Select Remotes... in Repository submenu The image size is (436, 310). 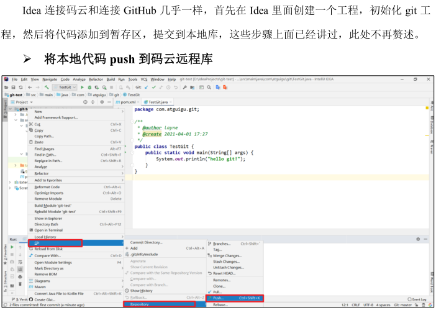tap(235, 280)
